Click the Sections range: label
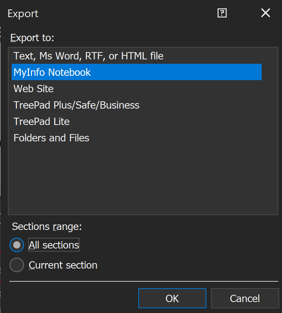Viewport: 282px width, 313px height. coord(47,226)
